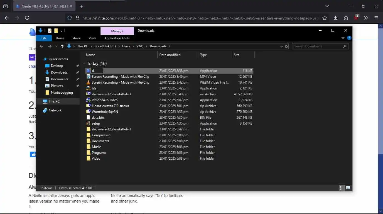Refresh the Downloads folder view
Image resolution: width=383 pixels, height=214 pixels.
click(286, 46)
